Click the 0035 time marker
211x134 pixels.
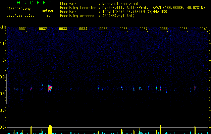103,29
